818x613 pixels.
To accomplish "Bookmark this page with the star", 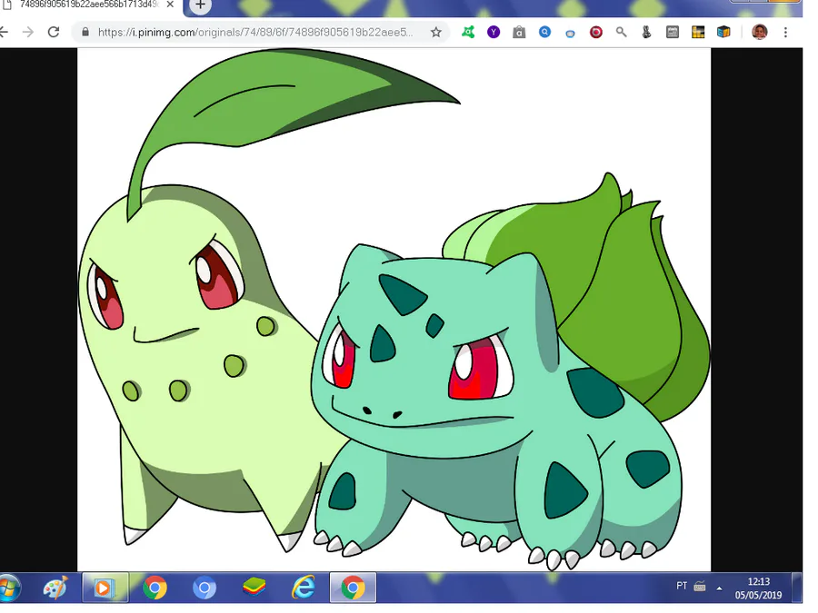I will (x=436, y=33).
